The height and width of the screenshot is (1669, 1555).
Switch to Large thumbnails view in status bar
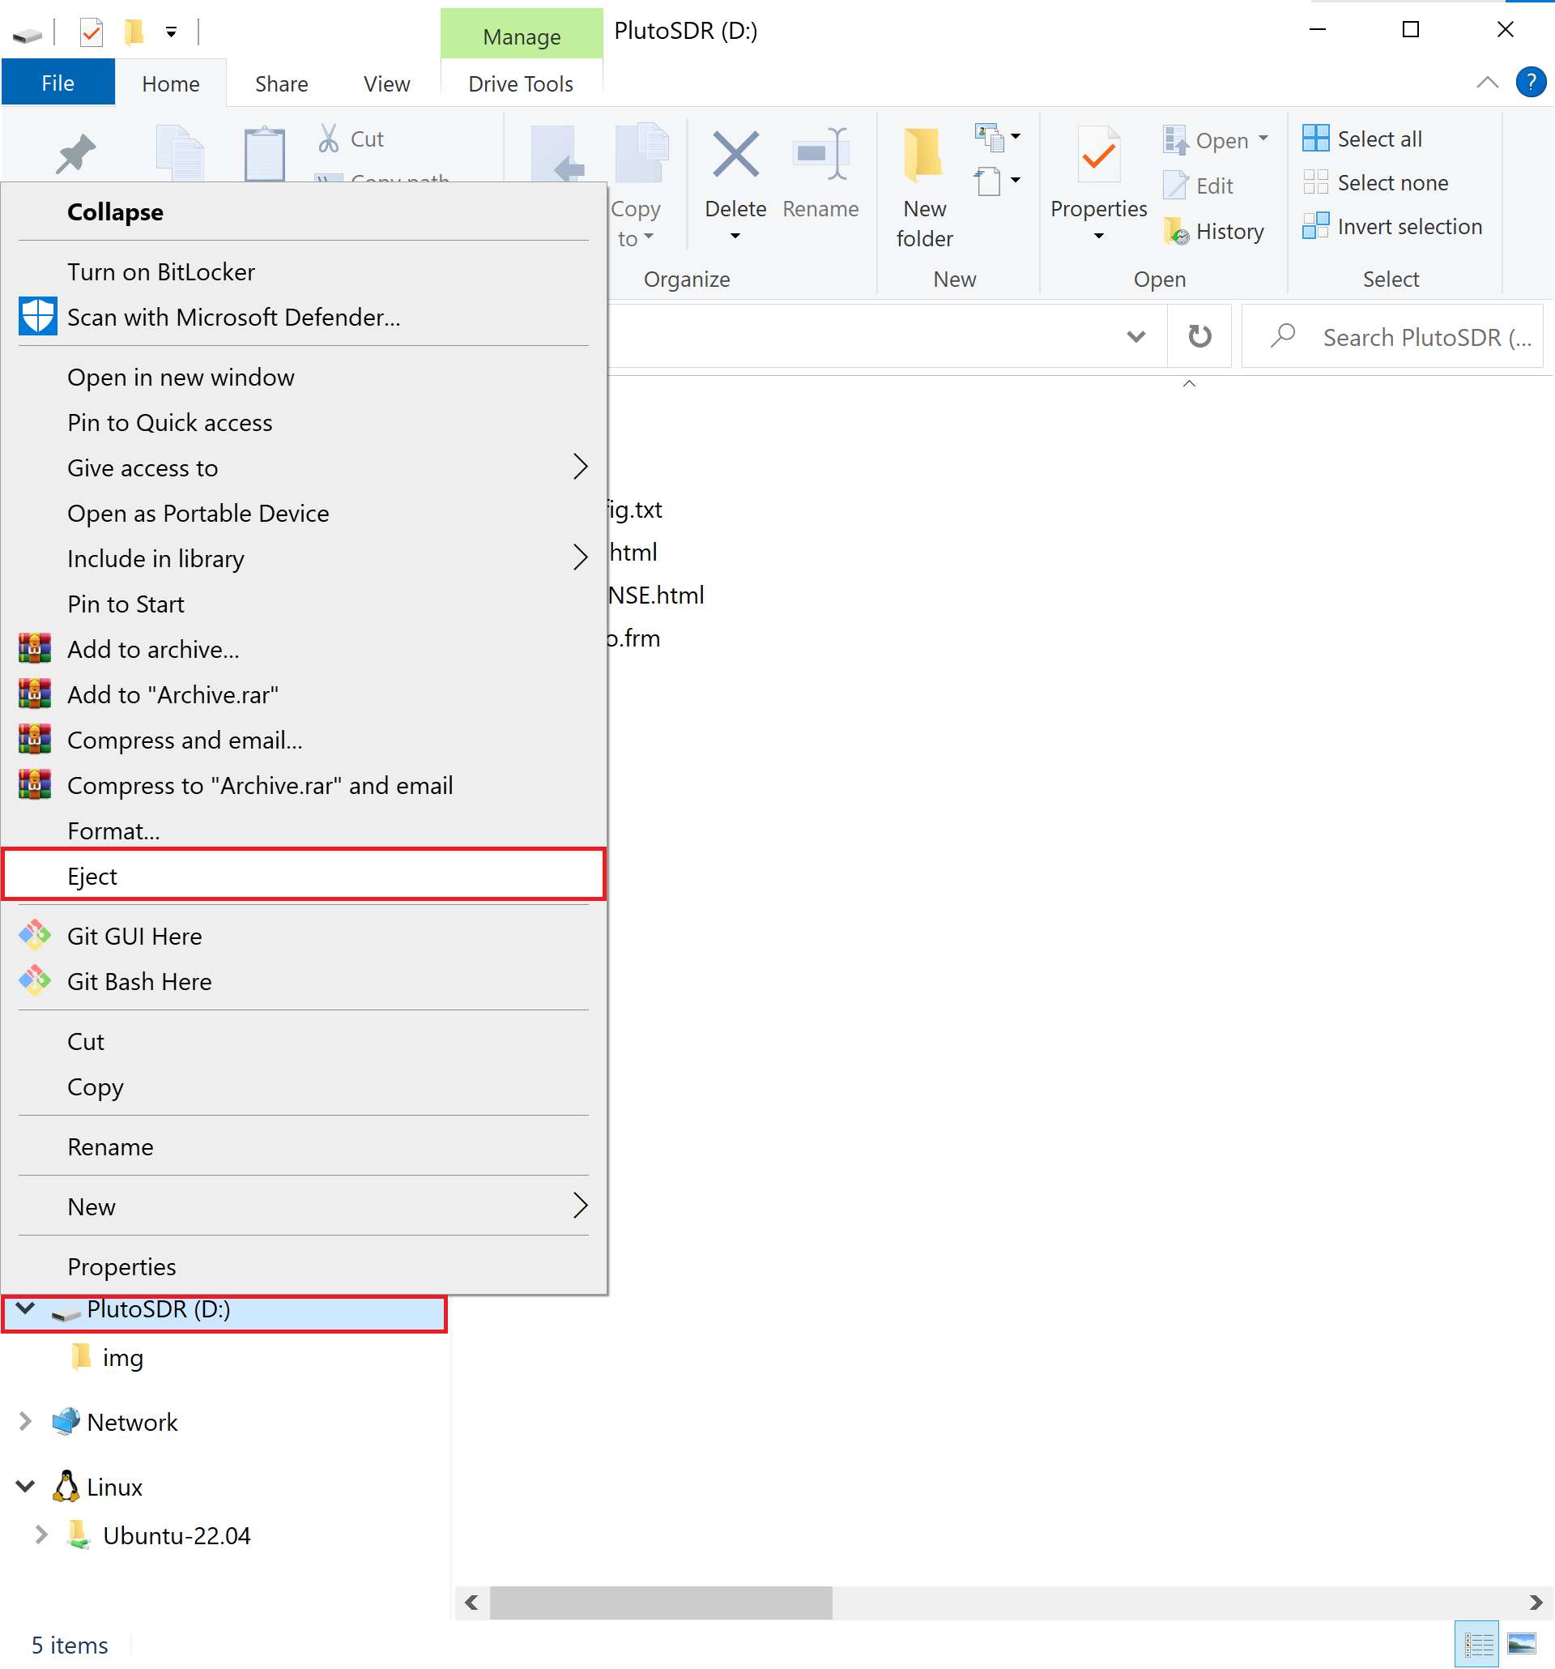tap(1521, 1643)
